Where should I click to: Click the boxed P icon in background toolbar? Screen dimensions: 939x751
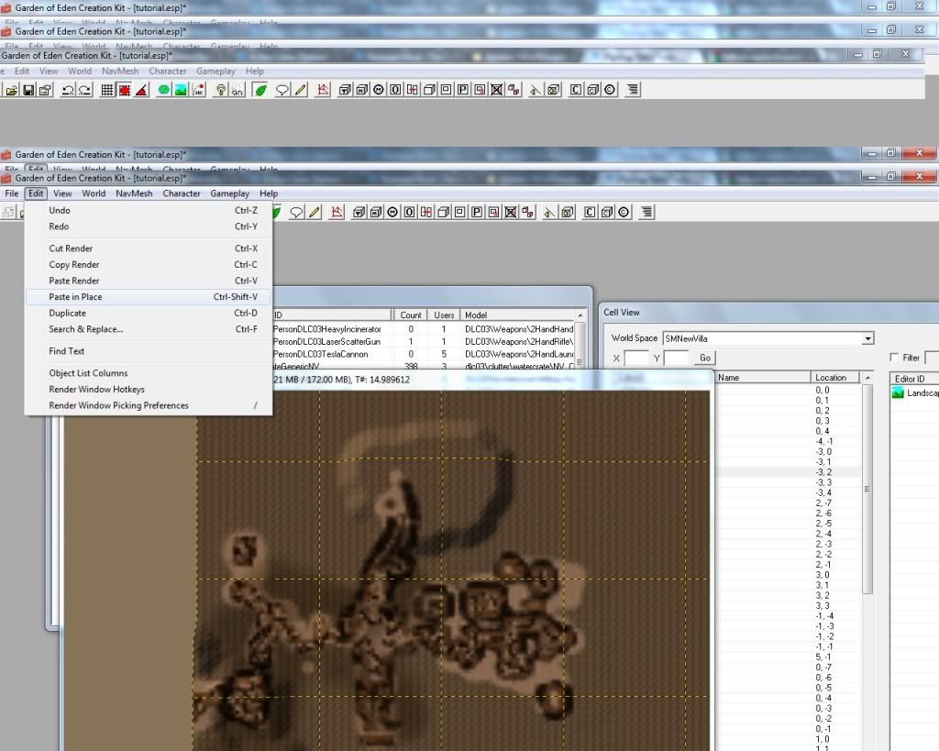click(463, 90)
